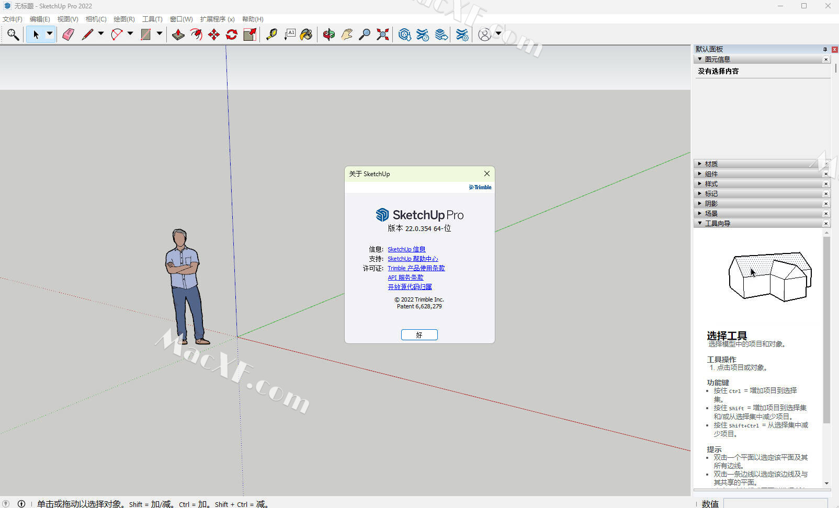The height and width of the screenshot is (508, 839).
Task: Open the 3D Warehouse
Action: [404, 34]
